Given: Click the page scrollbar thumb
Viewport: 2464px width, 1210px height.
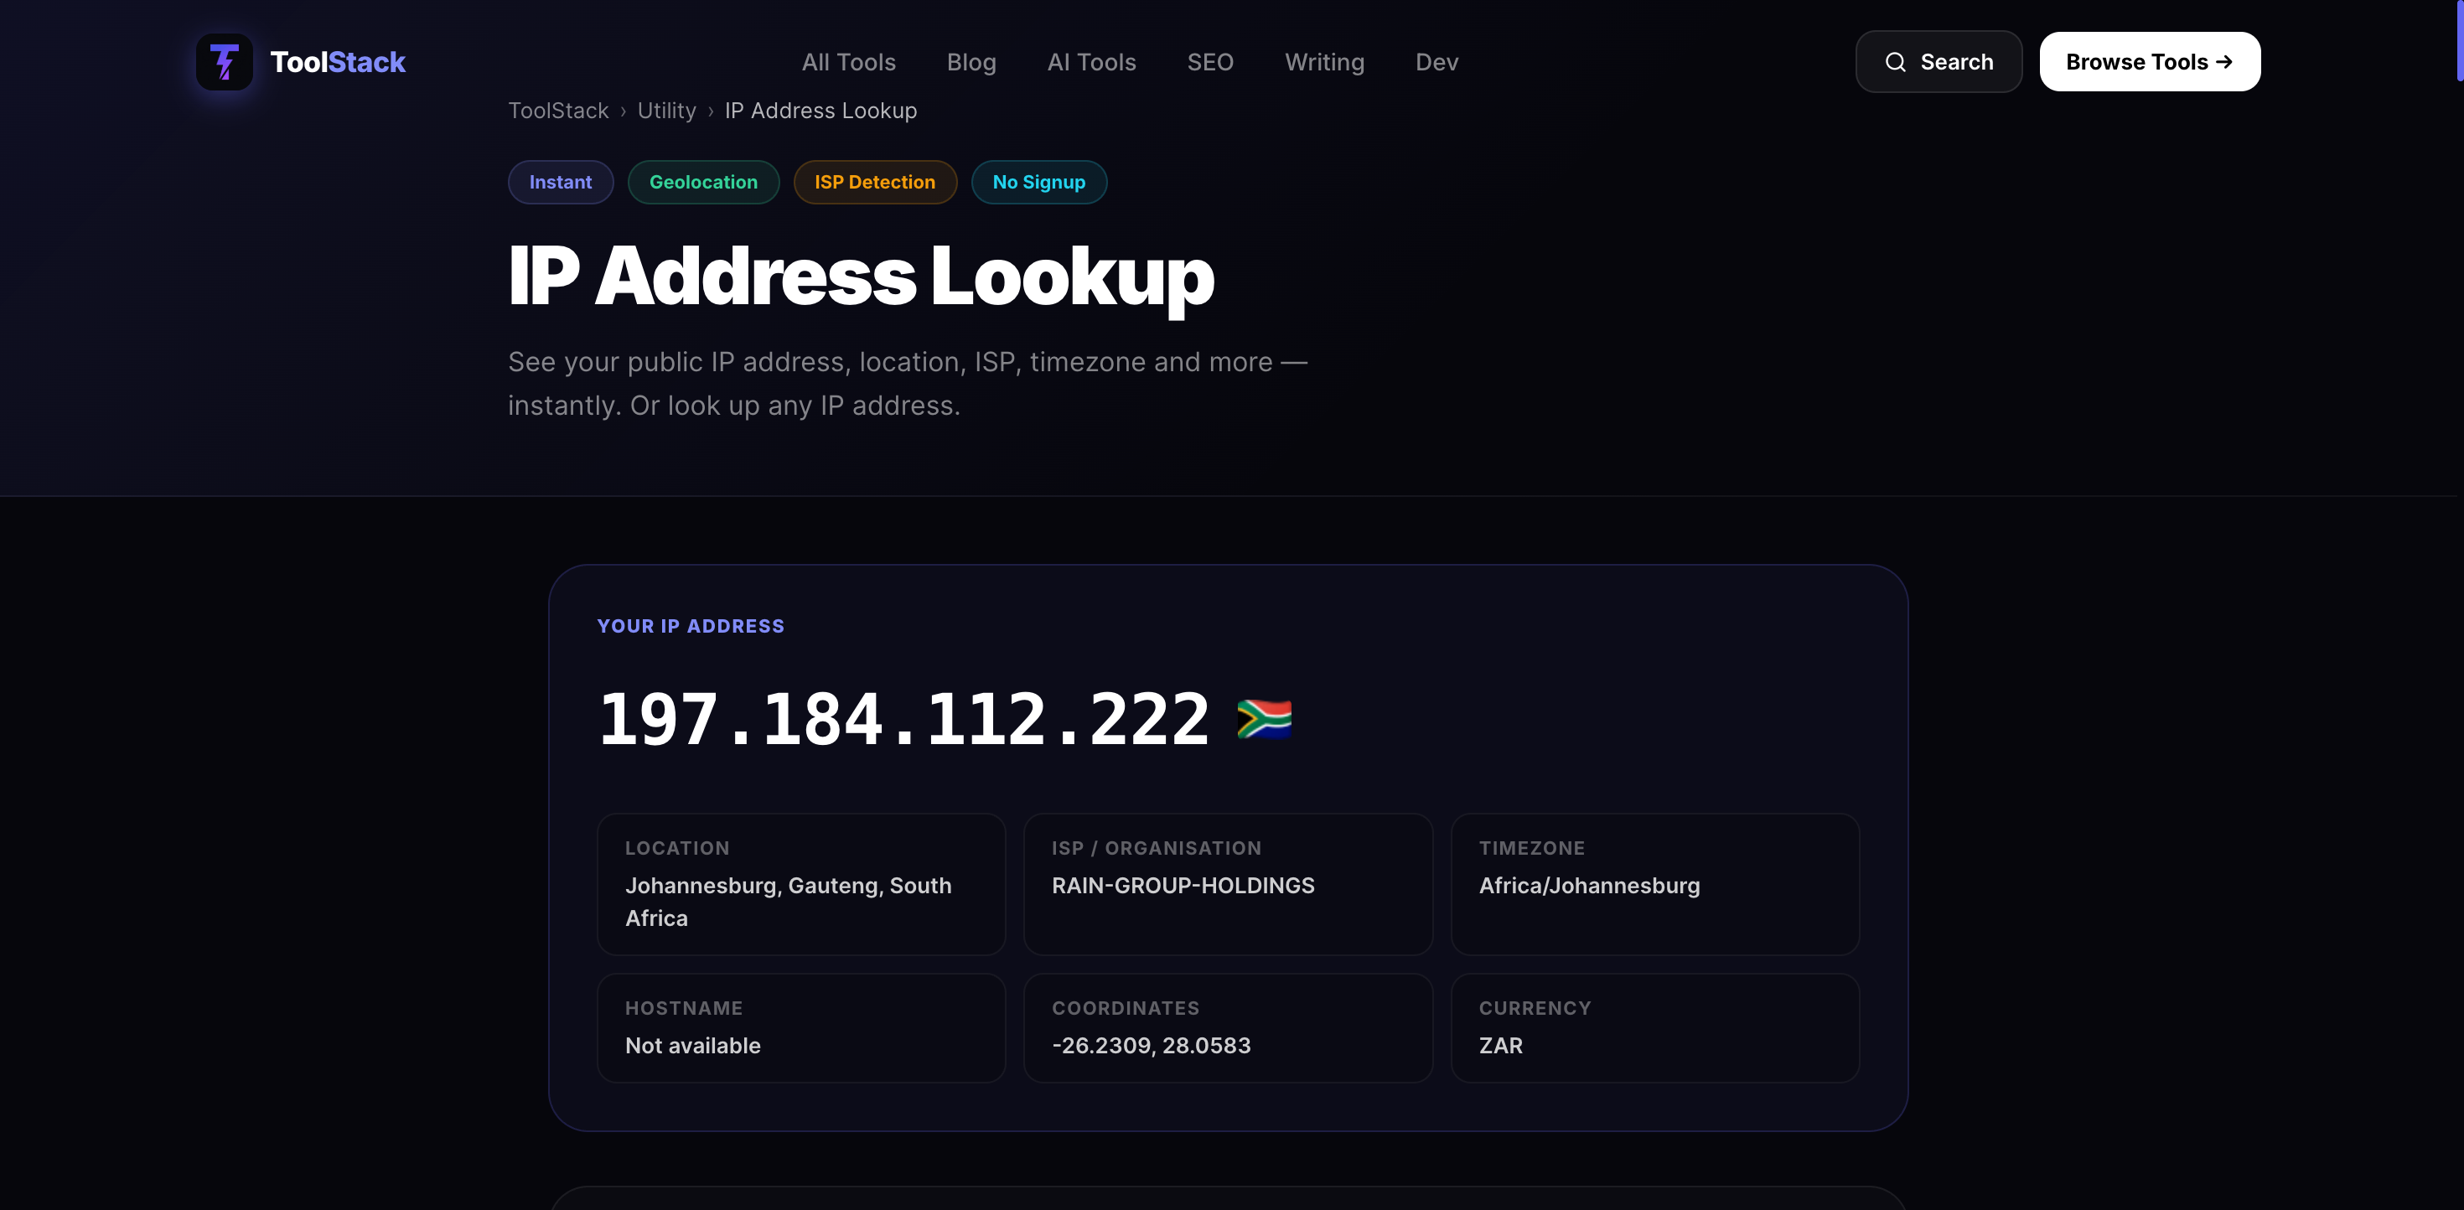Looking at the screenshot, I should tap(2459, 40).
